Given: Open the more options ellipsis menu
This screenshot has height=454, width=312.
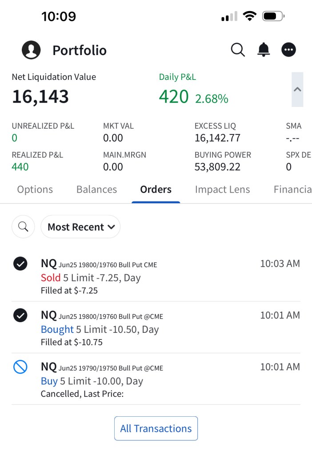Looking at the screenshot, I should tap(289, 50).
